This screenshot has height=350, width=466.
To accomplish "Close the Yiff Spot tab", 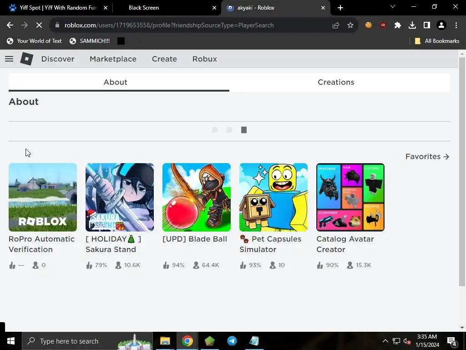I will 106,8.
